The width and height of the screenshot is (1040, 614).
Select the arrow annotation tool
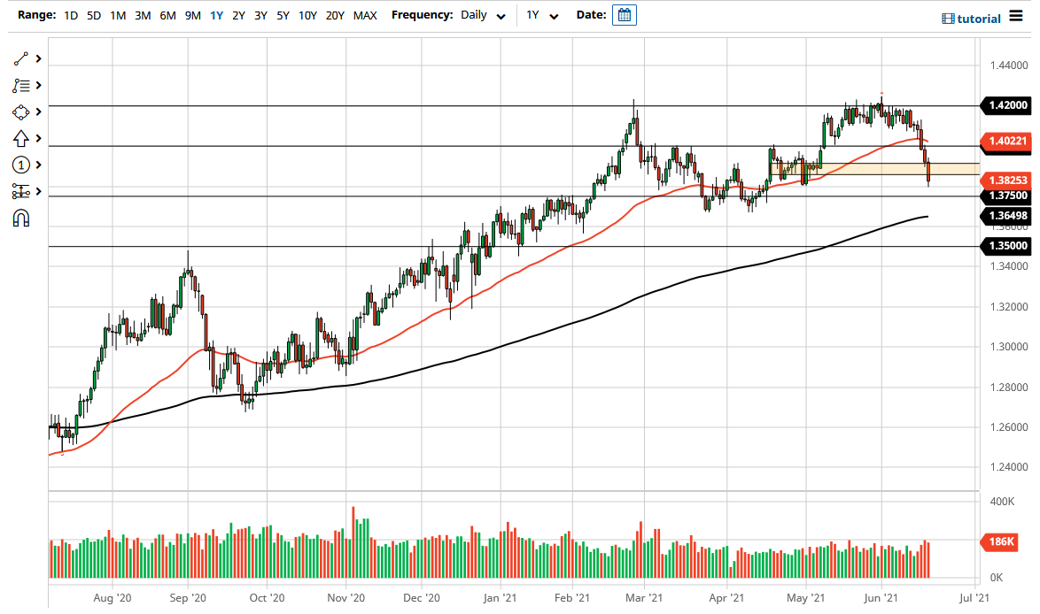coord(21,138)
